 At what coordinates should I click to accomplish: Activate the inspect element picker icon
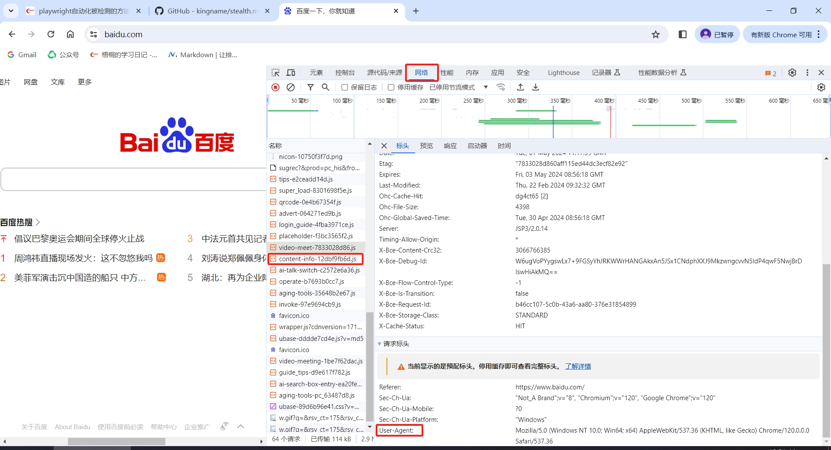(275, 72)
